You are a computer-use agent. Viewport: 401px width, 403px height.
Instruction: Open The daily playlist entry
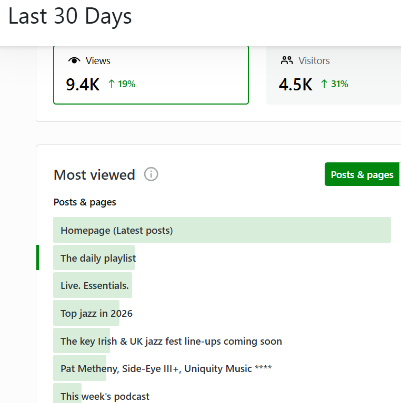tap(98, 258)
